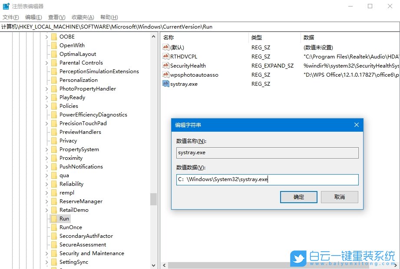Screen dimensions: 400x269
Task: Click inside the 数值数据 input field
Action: (267, 179)
